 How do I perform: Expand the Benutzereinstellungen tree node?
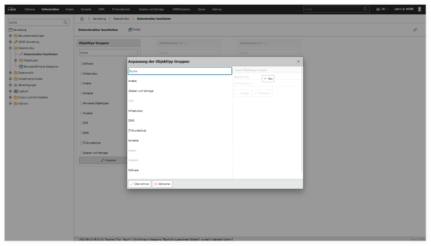tap(10, 36)
